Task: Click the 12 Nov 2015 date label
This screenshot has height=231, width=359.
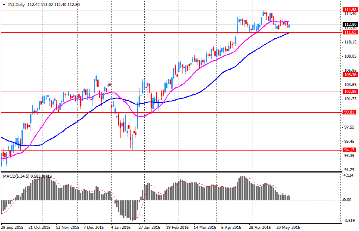Action: click(68, 228)
